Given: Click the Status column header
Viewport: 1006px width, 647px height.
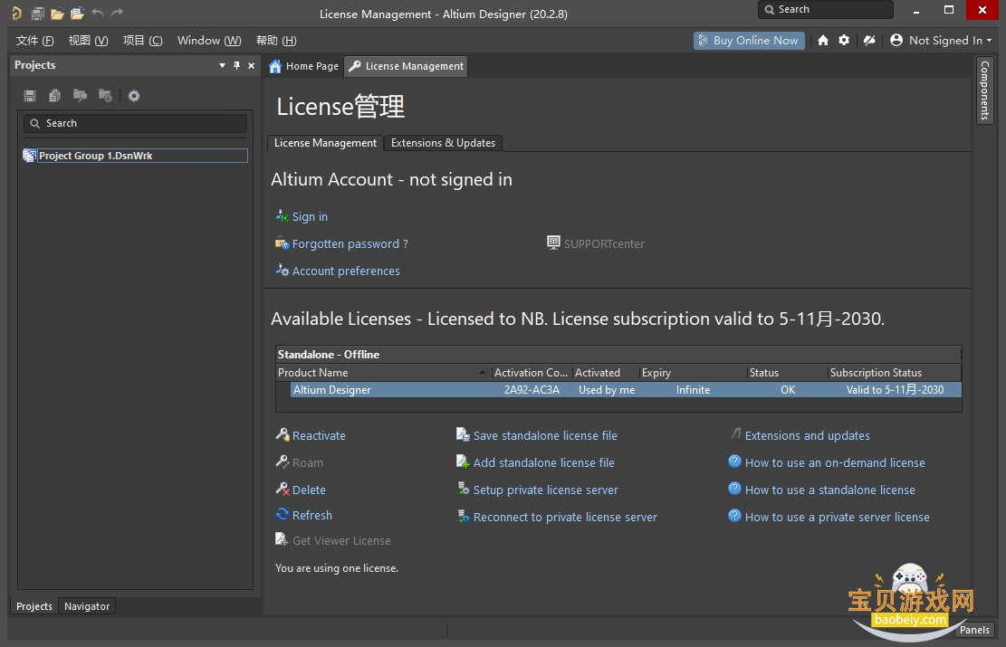Looking at the screenshot, I should (x=787, y=373).
